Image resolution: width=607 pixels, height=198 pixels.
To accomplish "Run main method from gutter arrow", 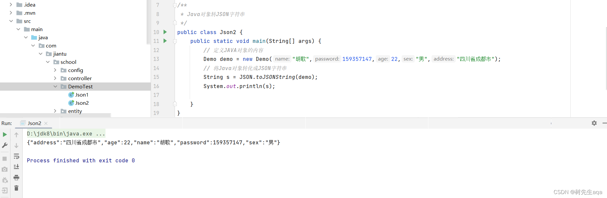I will pos(165,41).
